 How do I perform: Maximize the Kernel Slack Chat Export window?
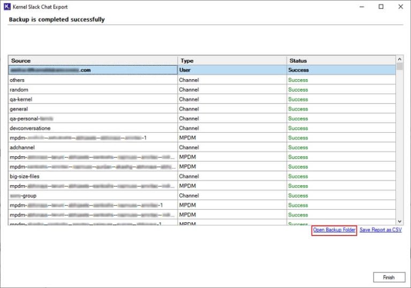380,7
